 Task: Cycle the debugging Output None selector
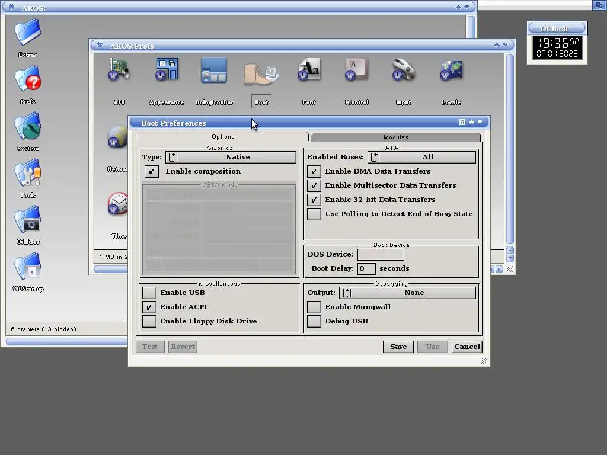[x=408, y=293]
